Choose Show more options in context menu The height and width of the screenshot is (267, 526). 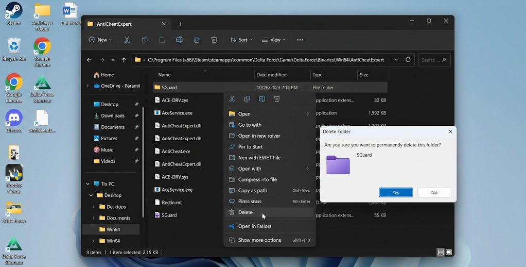pos(269,240)
